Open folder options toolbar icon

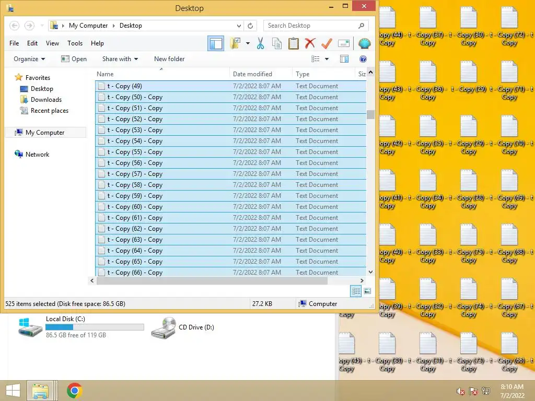[x=236, y=43]
